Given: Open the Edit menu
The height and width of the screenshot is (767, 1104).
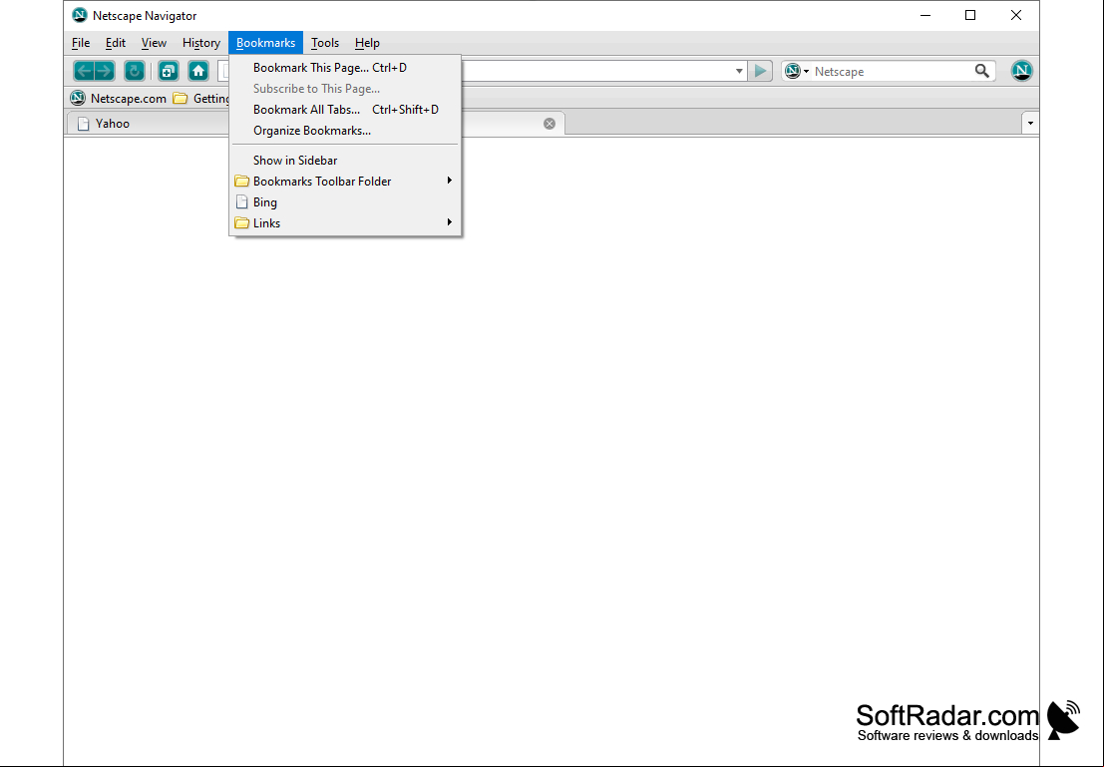Looking at the screenshot, I should pyautogui.click(x=116, y=43).
